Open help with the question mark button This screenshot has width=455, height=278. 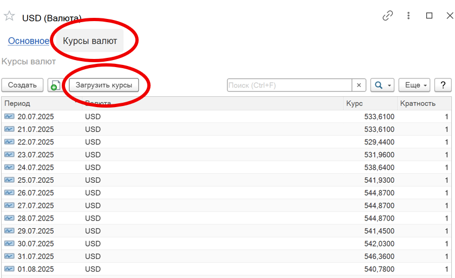tap(443, 85)
